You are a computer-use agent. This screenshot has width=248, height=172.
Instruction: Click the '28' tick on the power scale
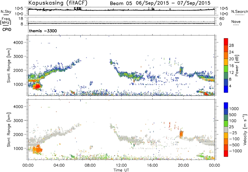tap(231, 45)
